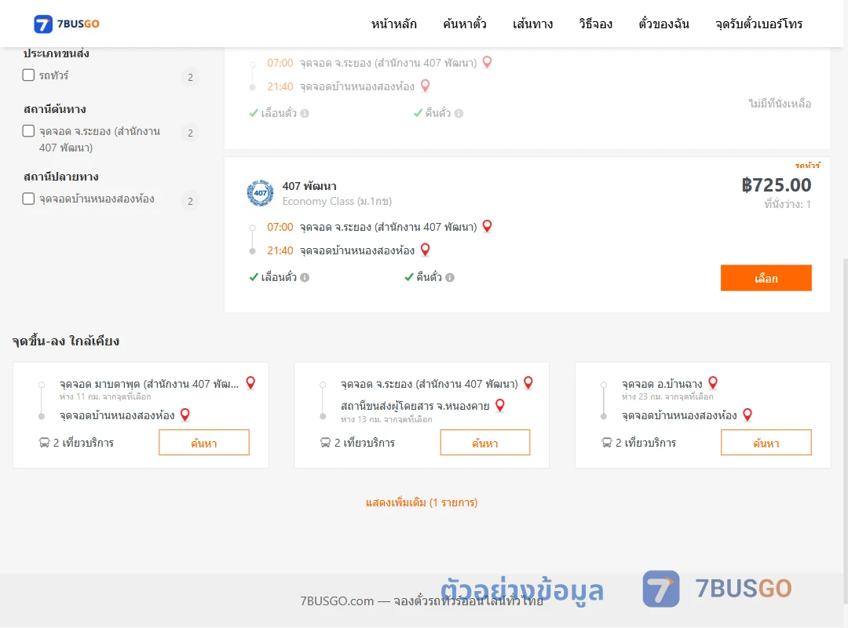This screenshot has height=628, width=848.
Task: Open the วิธีจอง navigation item
Action: click(595, 24)
